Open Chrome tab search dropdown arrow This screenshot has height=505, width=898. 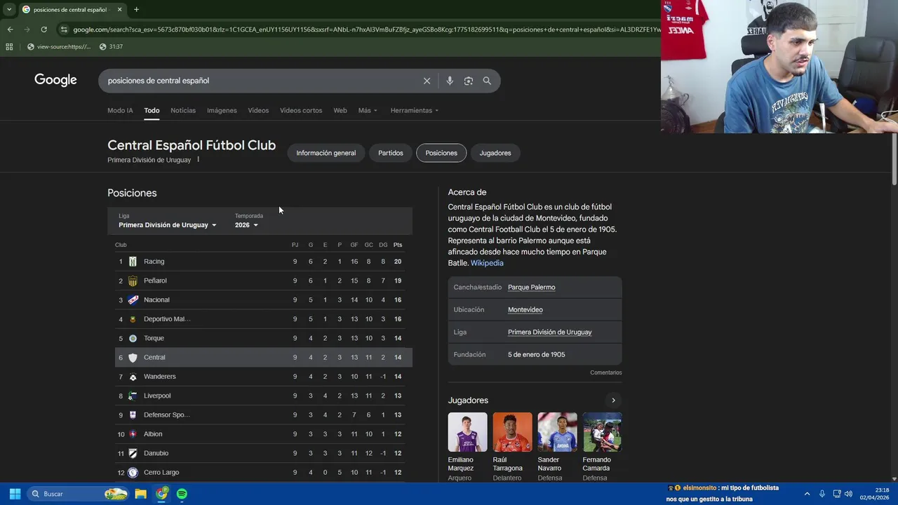8,9
